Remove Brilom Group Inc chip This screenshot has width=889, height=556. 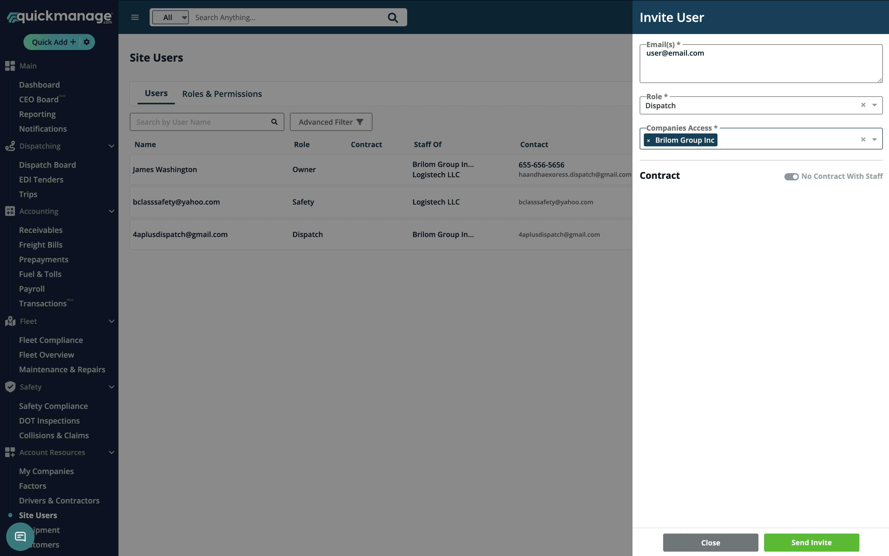click(x=649, y=140)
